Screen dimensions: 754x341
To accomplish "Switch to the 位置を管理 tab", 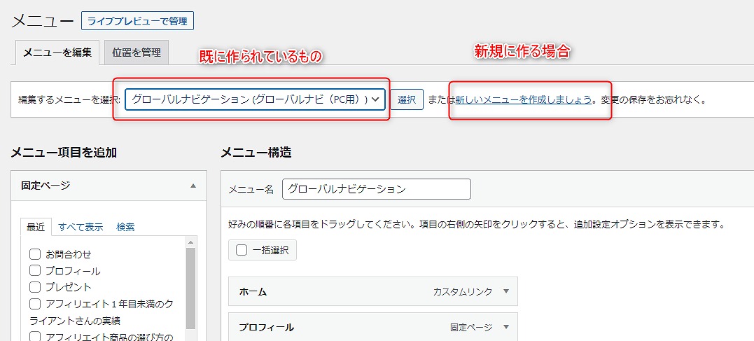I will [x=136, y=52].
